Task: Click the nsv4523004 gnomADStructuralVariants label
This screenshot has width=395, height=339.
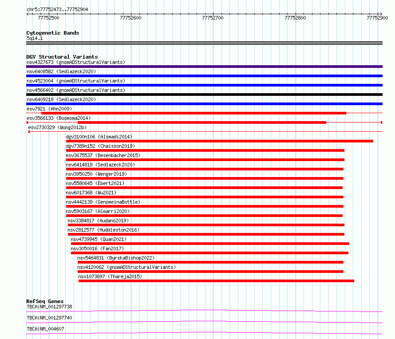Action: [76, 81]
